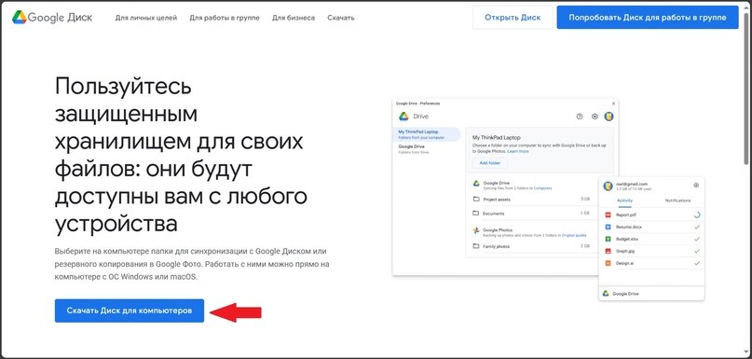Click the owl@gmail.com account text
The image size is (752, 359).
[x=632, y=184]
